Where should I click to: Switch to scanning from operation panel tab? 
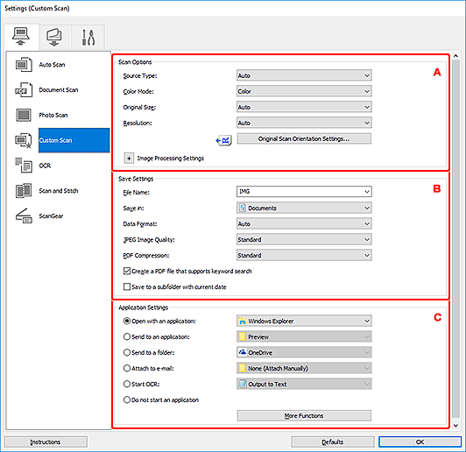tap(54, 37)
